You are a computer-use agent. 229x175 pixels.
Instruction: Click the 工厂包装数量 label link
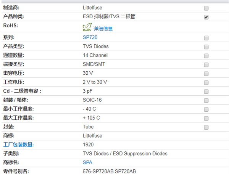(18, 144)
